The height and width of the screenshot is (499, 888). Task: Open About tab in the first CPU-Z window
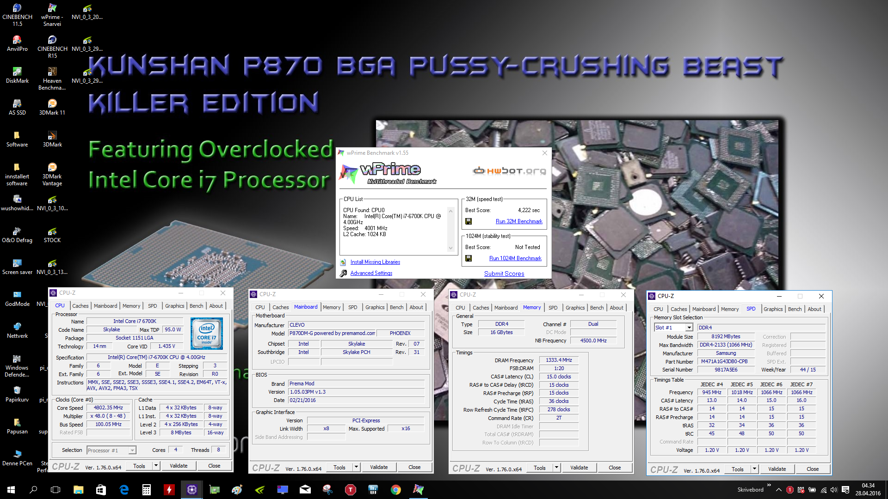click(x=216, y=306)
